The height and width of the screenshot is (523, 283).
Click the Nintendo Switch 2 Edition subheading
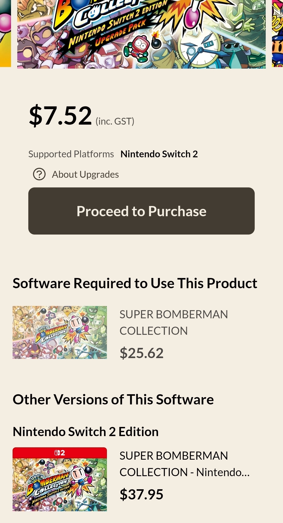86,432
